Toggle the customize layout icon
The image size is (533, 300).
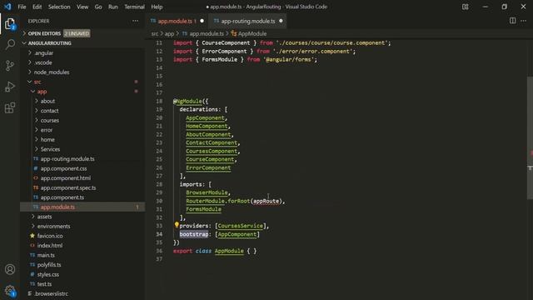(465, 7)
